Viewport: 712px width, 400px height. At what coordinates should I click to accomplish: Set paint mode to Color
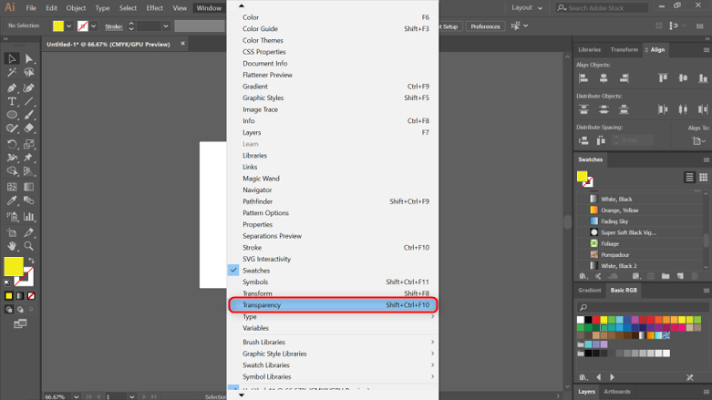click(x=9, y=296)
